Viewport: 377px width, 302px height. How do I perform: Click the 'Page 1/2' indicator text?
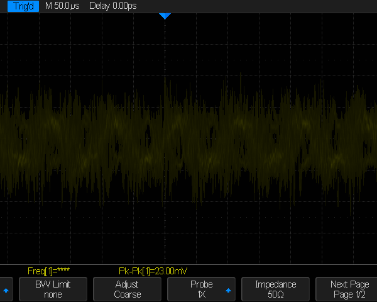[x=351, y=294]
